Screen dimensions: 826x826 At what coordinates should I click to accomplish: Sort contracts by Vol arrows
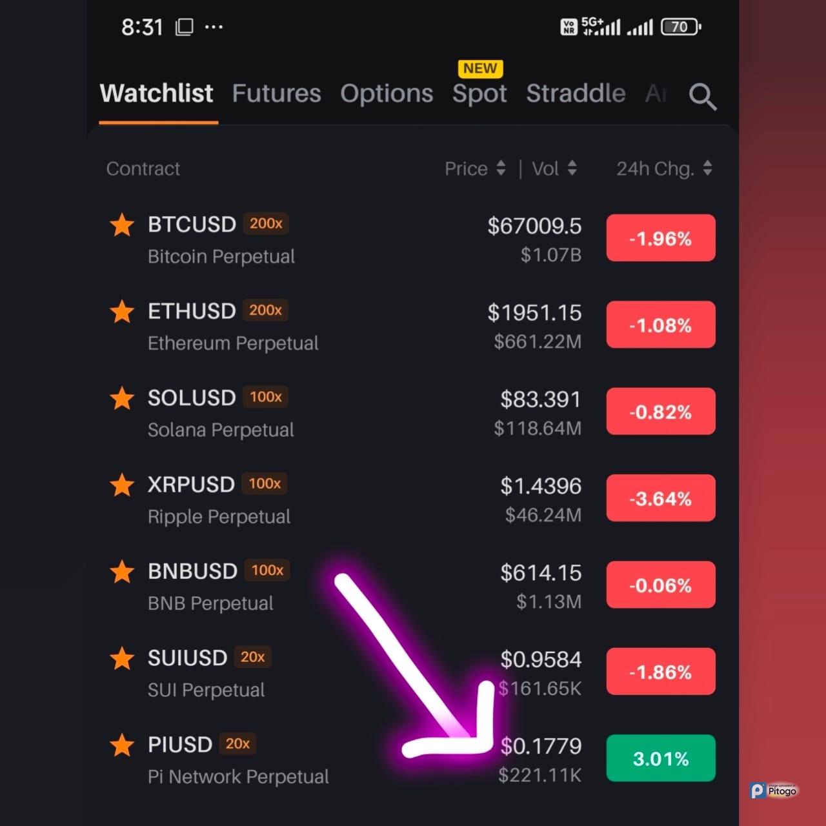(x=572, y=168)
